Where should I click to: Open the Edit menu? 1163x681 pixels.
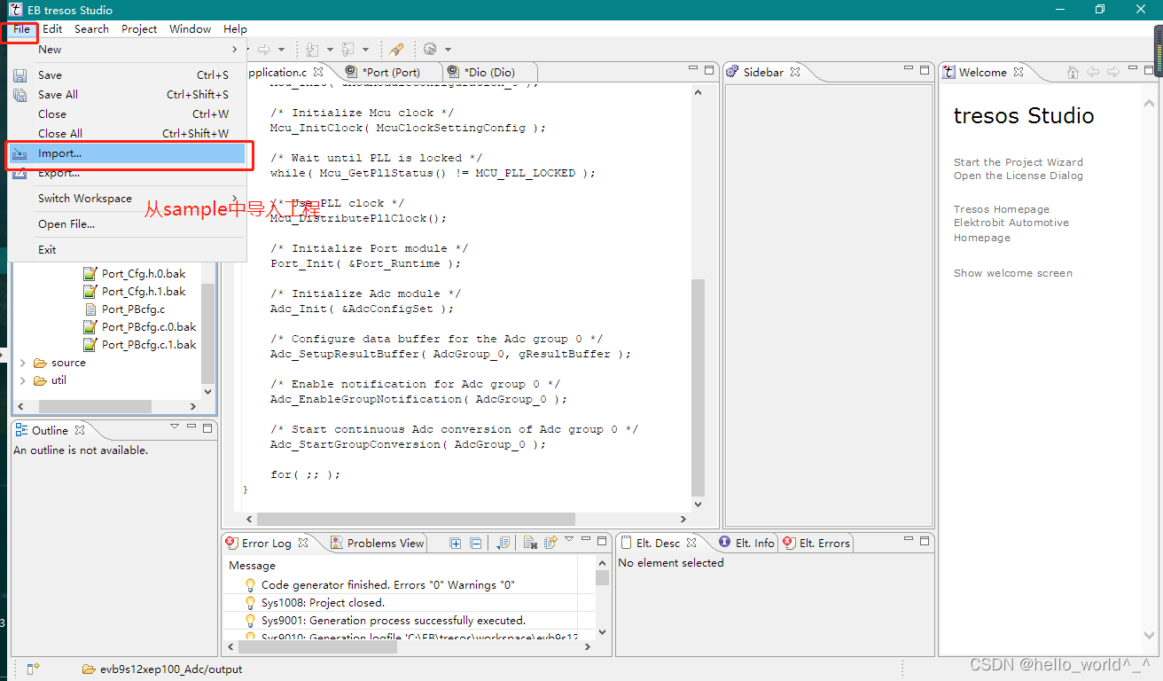click(52, 29)
